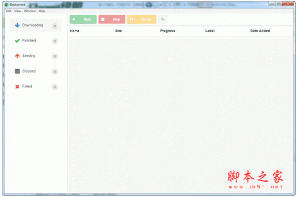Select the Stopped category in sidebar
Screen dimensions: 297x197
point(36,71)
